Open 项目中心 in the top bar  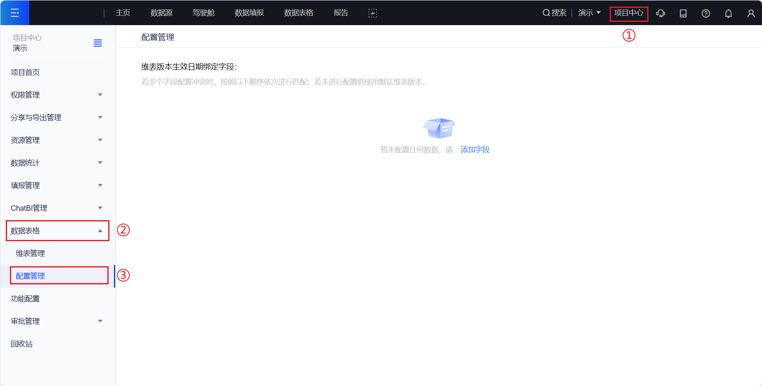click(x=628, y=13)
